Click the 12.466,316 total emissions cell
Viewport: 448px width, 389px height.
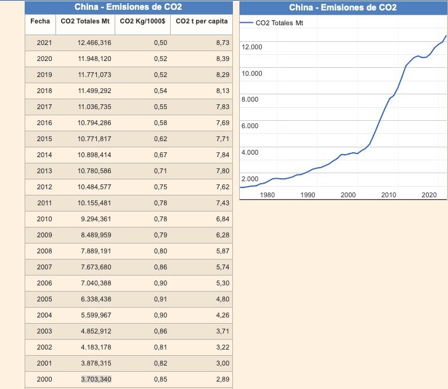coord(94,43)
